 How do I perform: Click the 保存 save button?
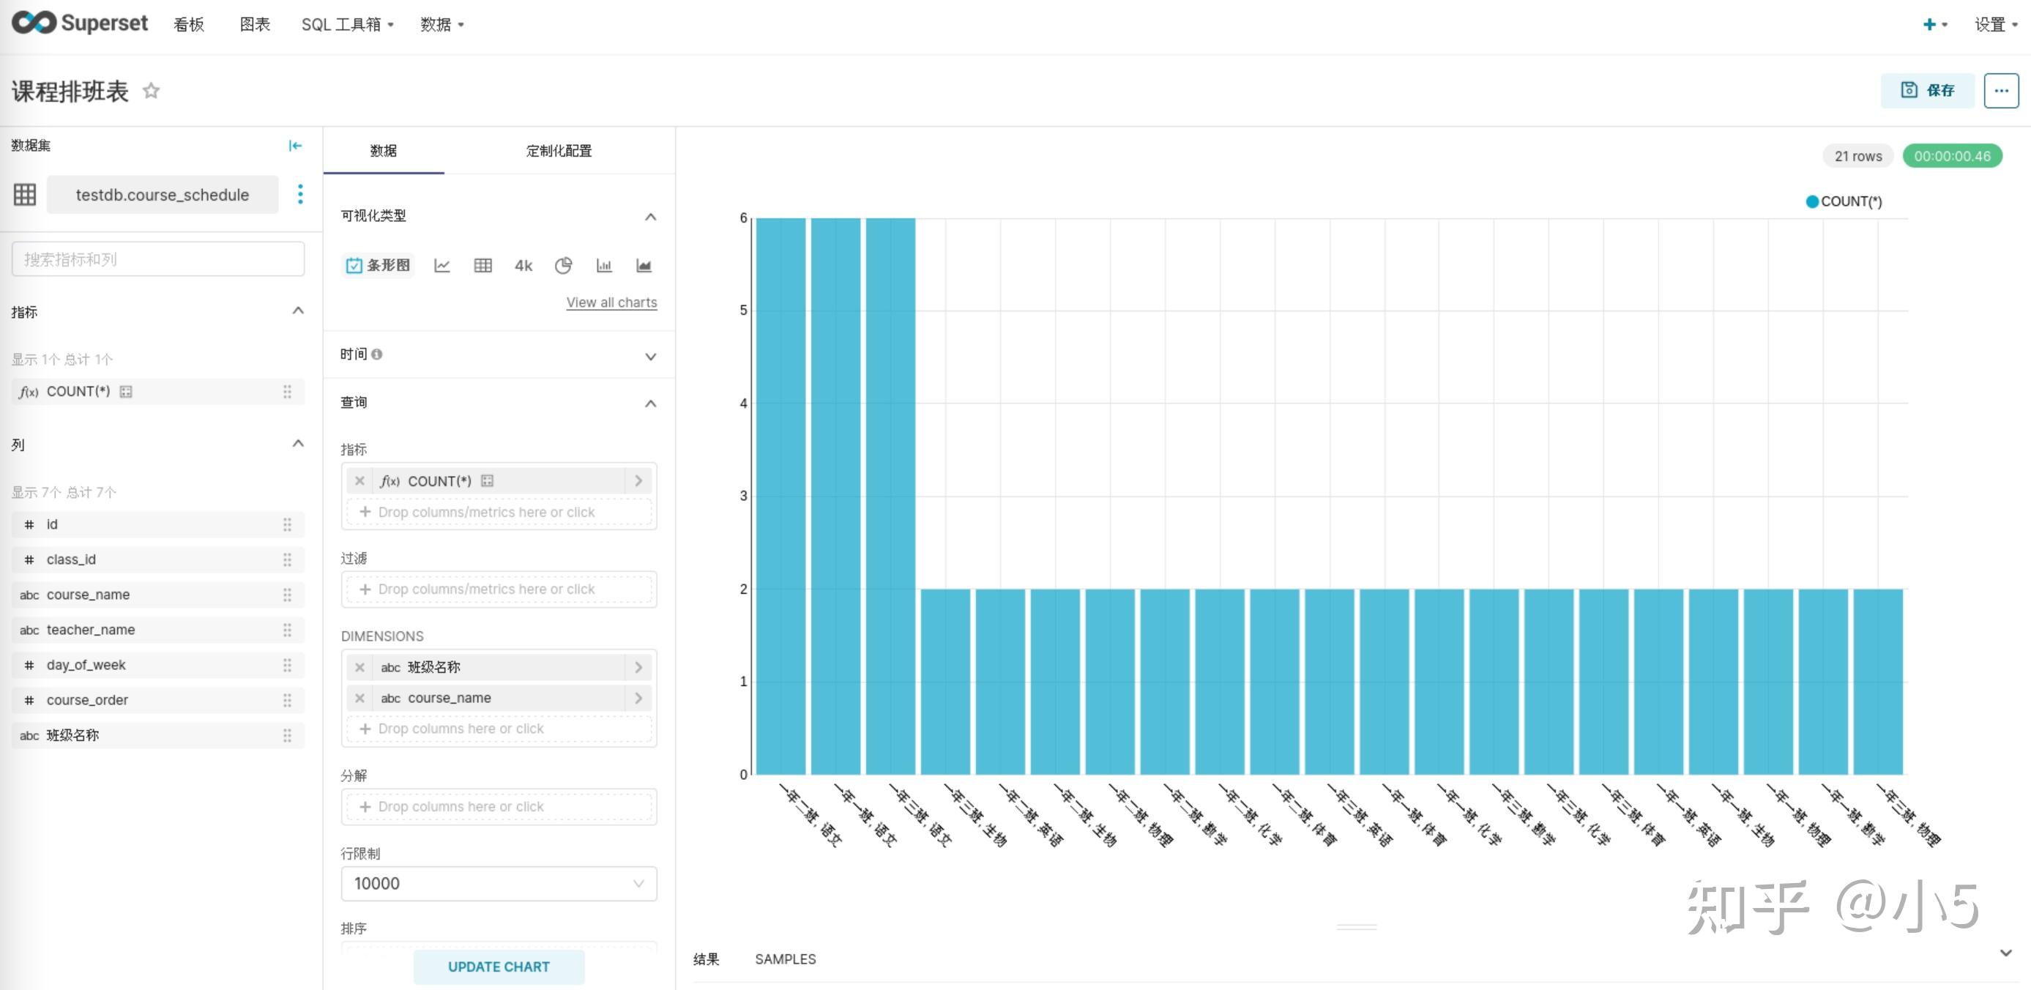pyautogui.click(x=1927, y=91)
